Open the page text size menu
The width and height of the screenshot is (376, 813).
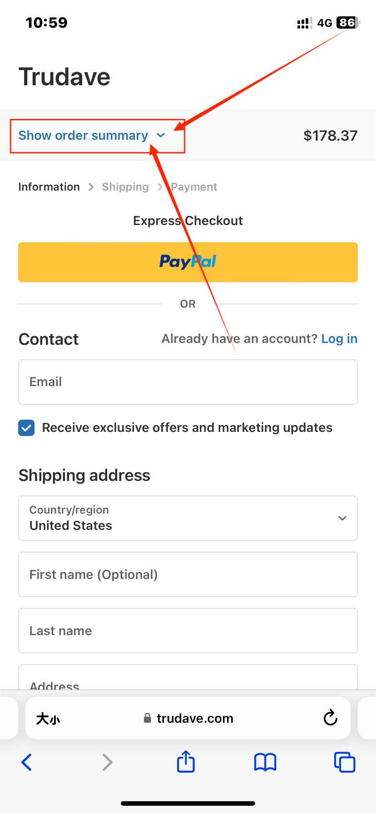48,719
